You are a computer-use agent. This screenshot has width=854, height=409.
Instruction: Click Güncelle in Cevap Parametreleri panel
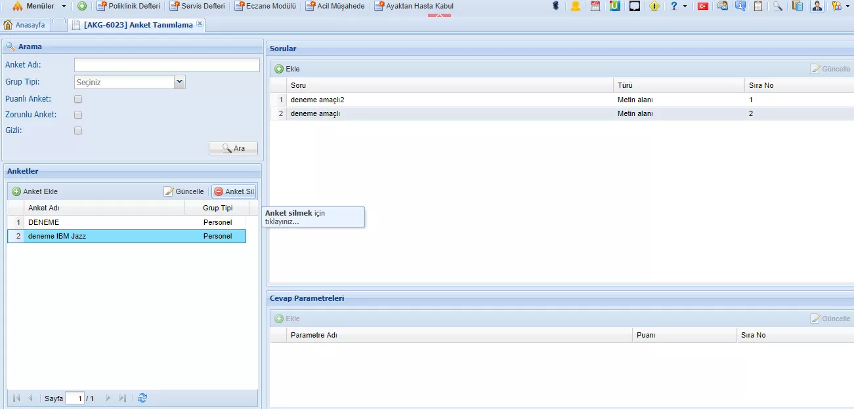[830, 319]
